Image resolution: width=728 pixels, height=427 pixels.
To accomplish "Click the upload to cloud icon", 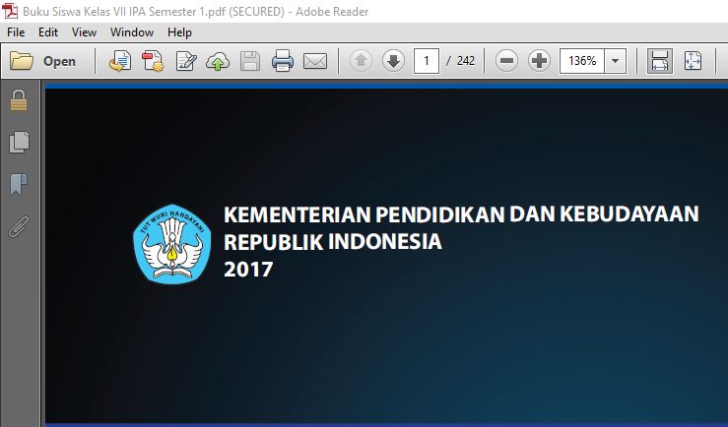I will [x=218, y=61].
